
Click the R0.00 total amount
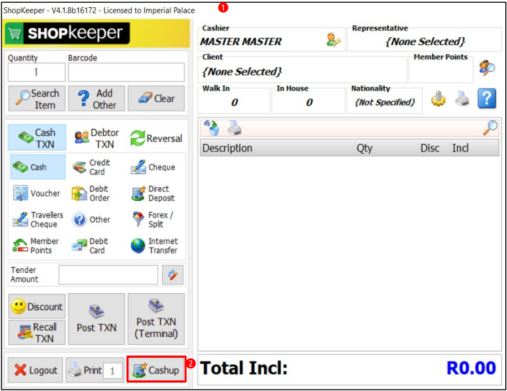(471, 368)
